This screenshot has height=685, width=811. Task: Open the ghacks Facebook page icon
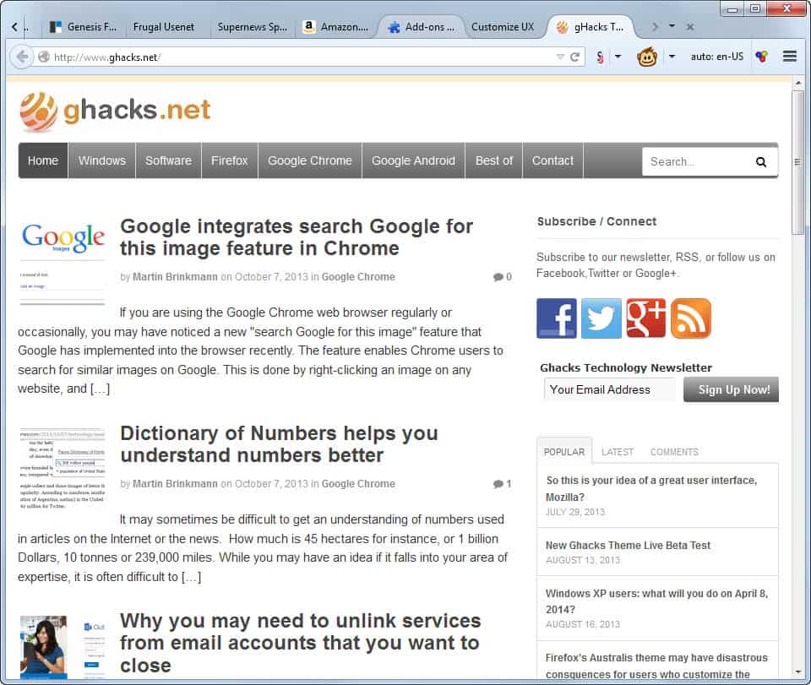pos(556,318)
